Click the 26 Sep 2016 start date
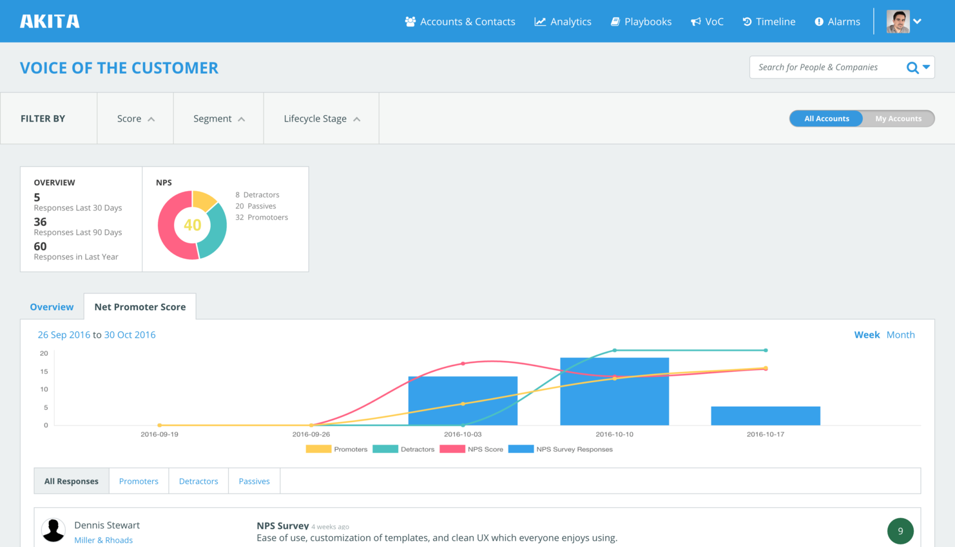Screen dimensions: 955x547 click(x=64, y=335)
